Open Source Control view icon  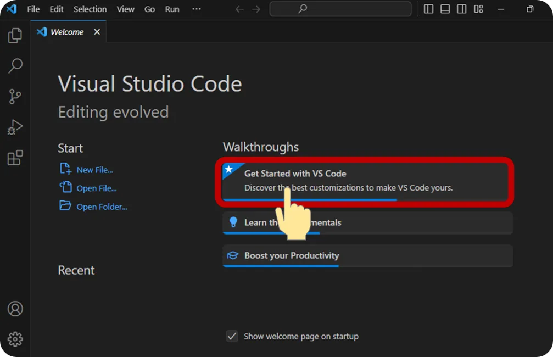coord(15,97)
